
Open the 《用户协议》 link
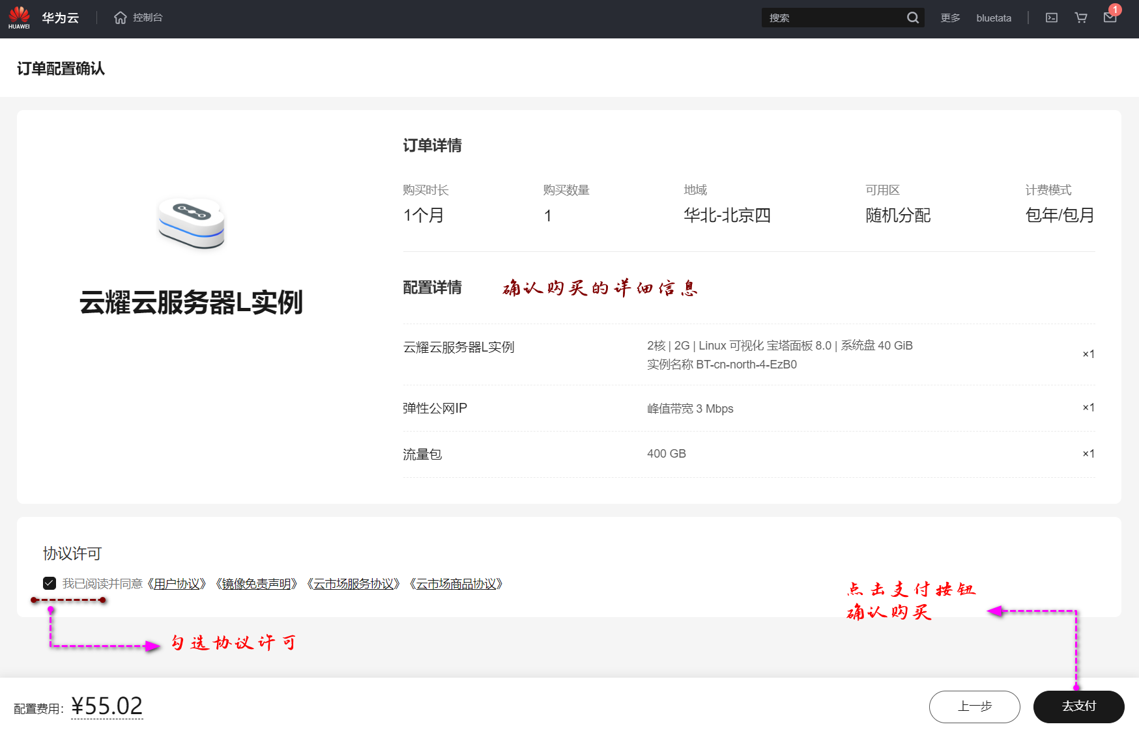click(x=177, y=584)
